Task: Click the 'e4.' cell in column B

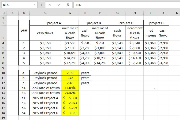Action: tap(24, 113)
